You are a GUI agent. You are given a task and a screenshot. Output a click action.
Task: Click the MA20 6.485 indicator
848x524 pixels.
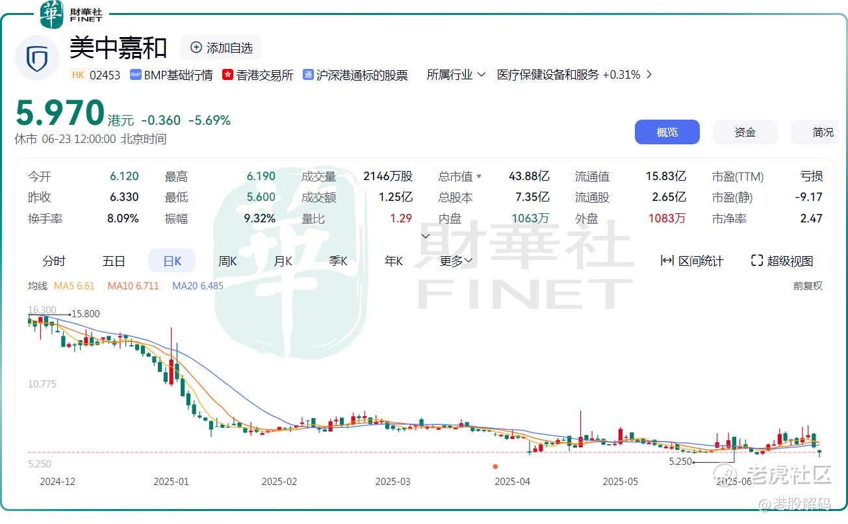[198, 285]
